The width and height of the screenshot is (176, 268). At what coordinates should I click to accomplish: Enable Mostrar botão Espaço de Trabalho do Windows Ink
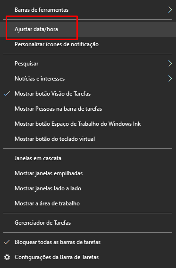click(x=88, y=124)
